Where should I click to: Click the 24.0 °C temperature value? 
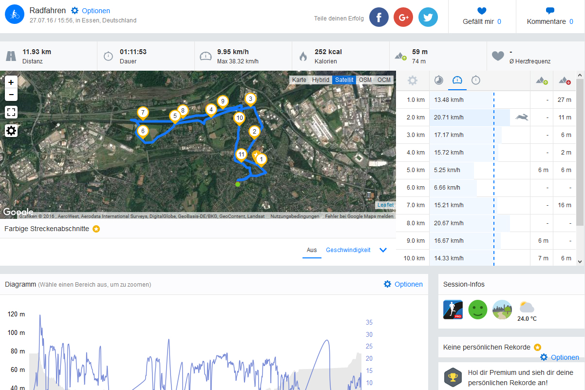(527, 319)
